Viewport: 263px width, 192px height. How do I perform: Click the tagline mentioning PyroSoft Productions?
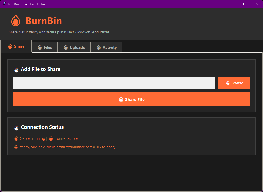pos(59,32)
